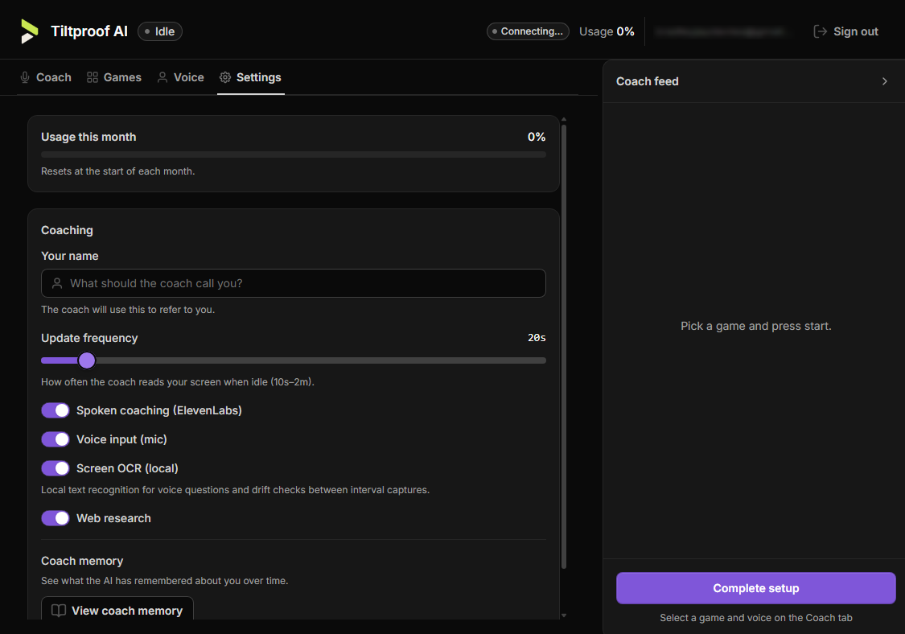
Task: Click the Usage 0% header text
Action: pyautogui.click(x=607, y=31)
